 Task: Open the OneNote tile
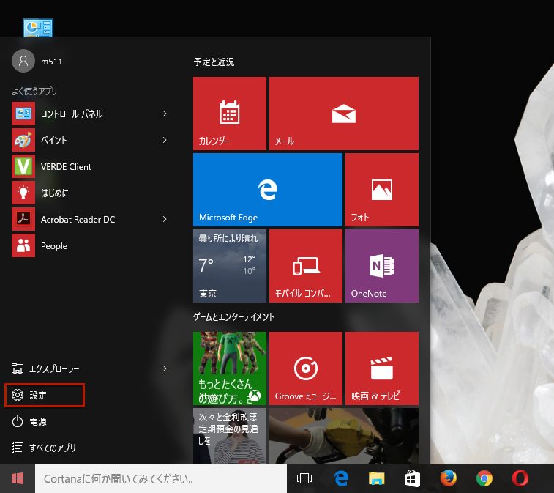(x=381, y=266)
